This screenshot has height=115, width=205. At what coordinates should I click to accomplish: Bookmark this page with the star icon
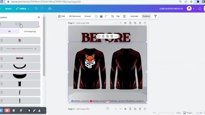pos(191,2)
